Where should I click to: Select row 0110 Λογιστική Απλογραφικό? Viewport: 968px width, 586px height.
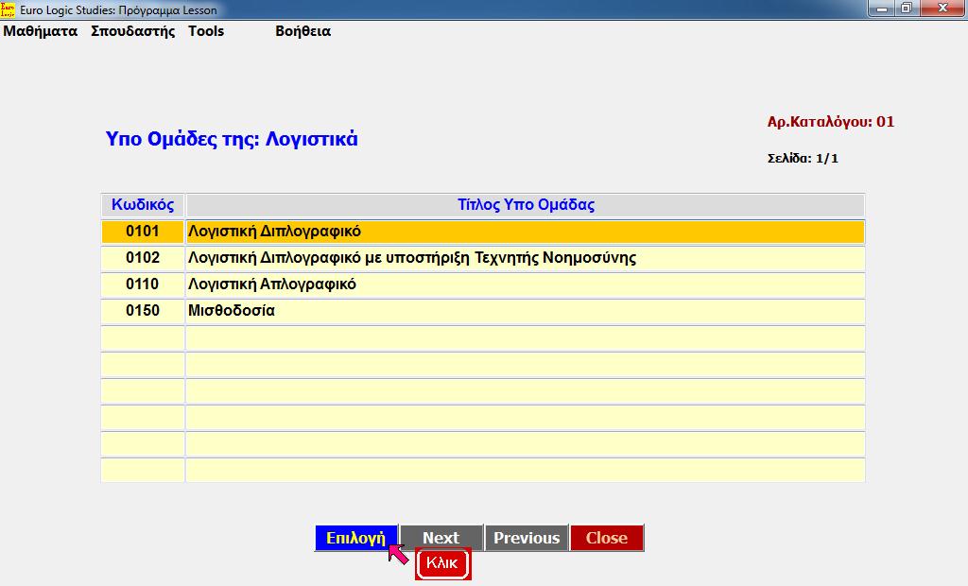(378, 284)
